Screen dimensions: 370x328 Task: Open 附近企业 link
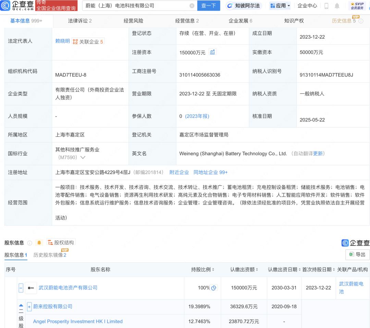[179, 172]
